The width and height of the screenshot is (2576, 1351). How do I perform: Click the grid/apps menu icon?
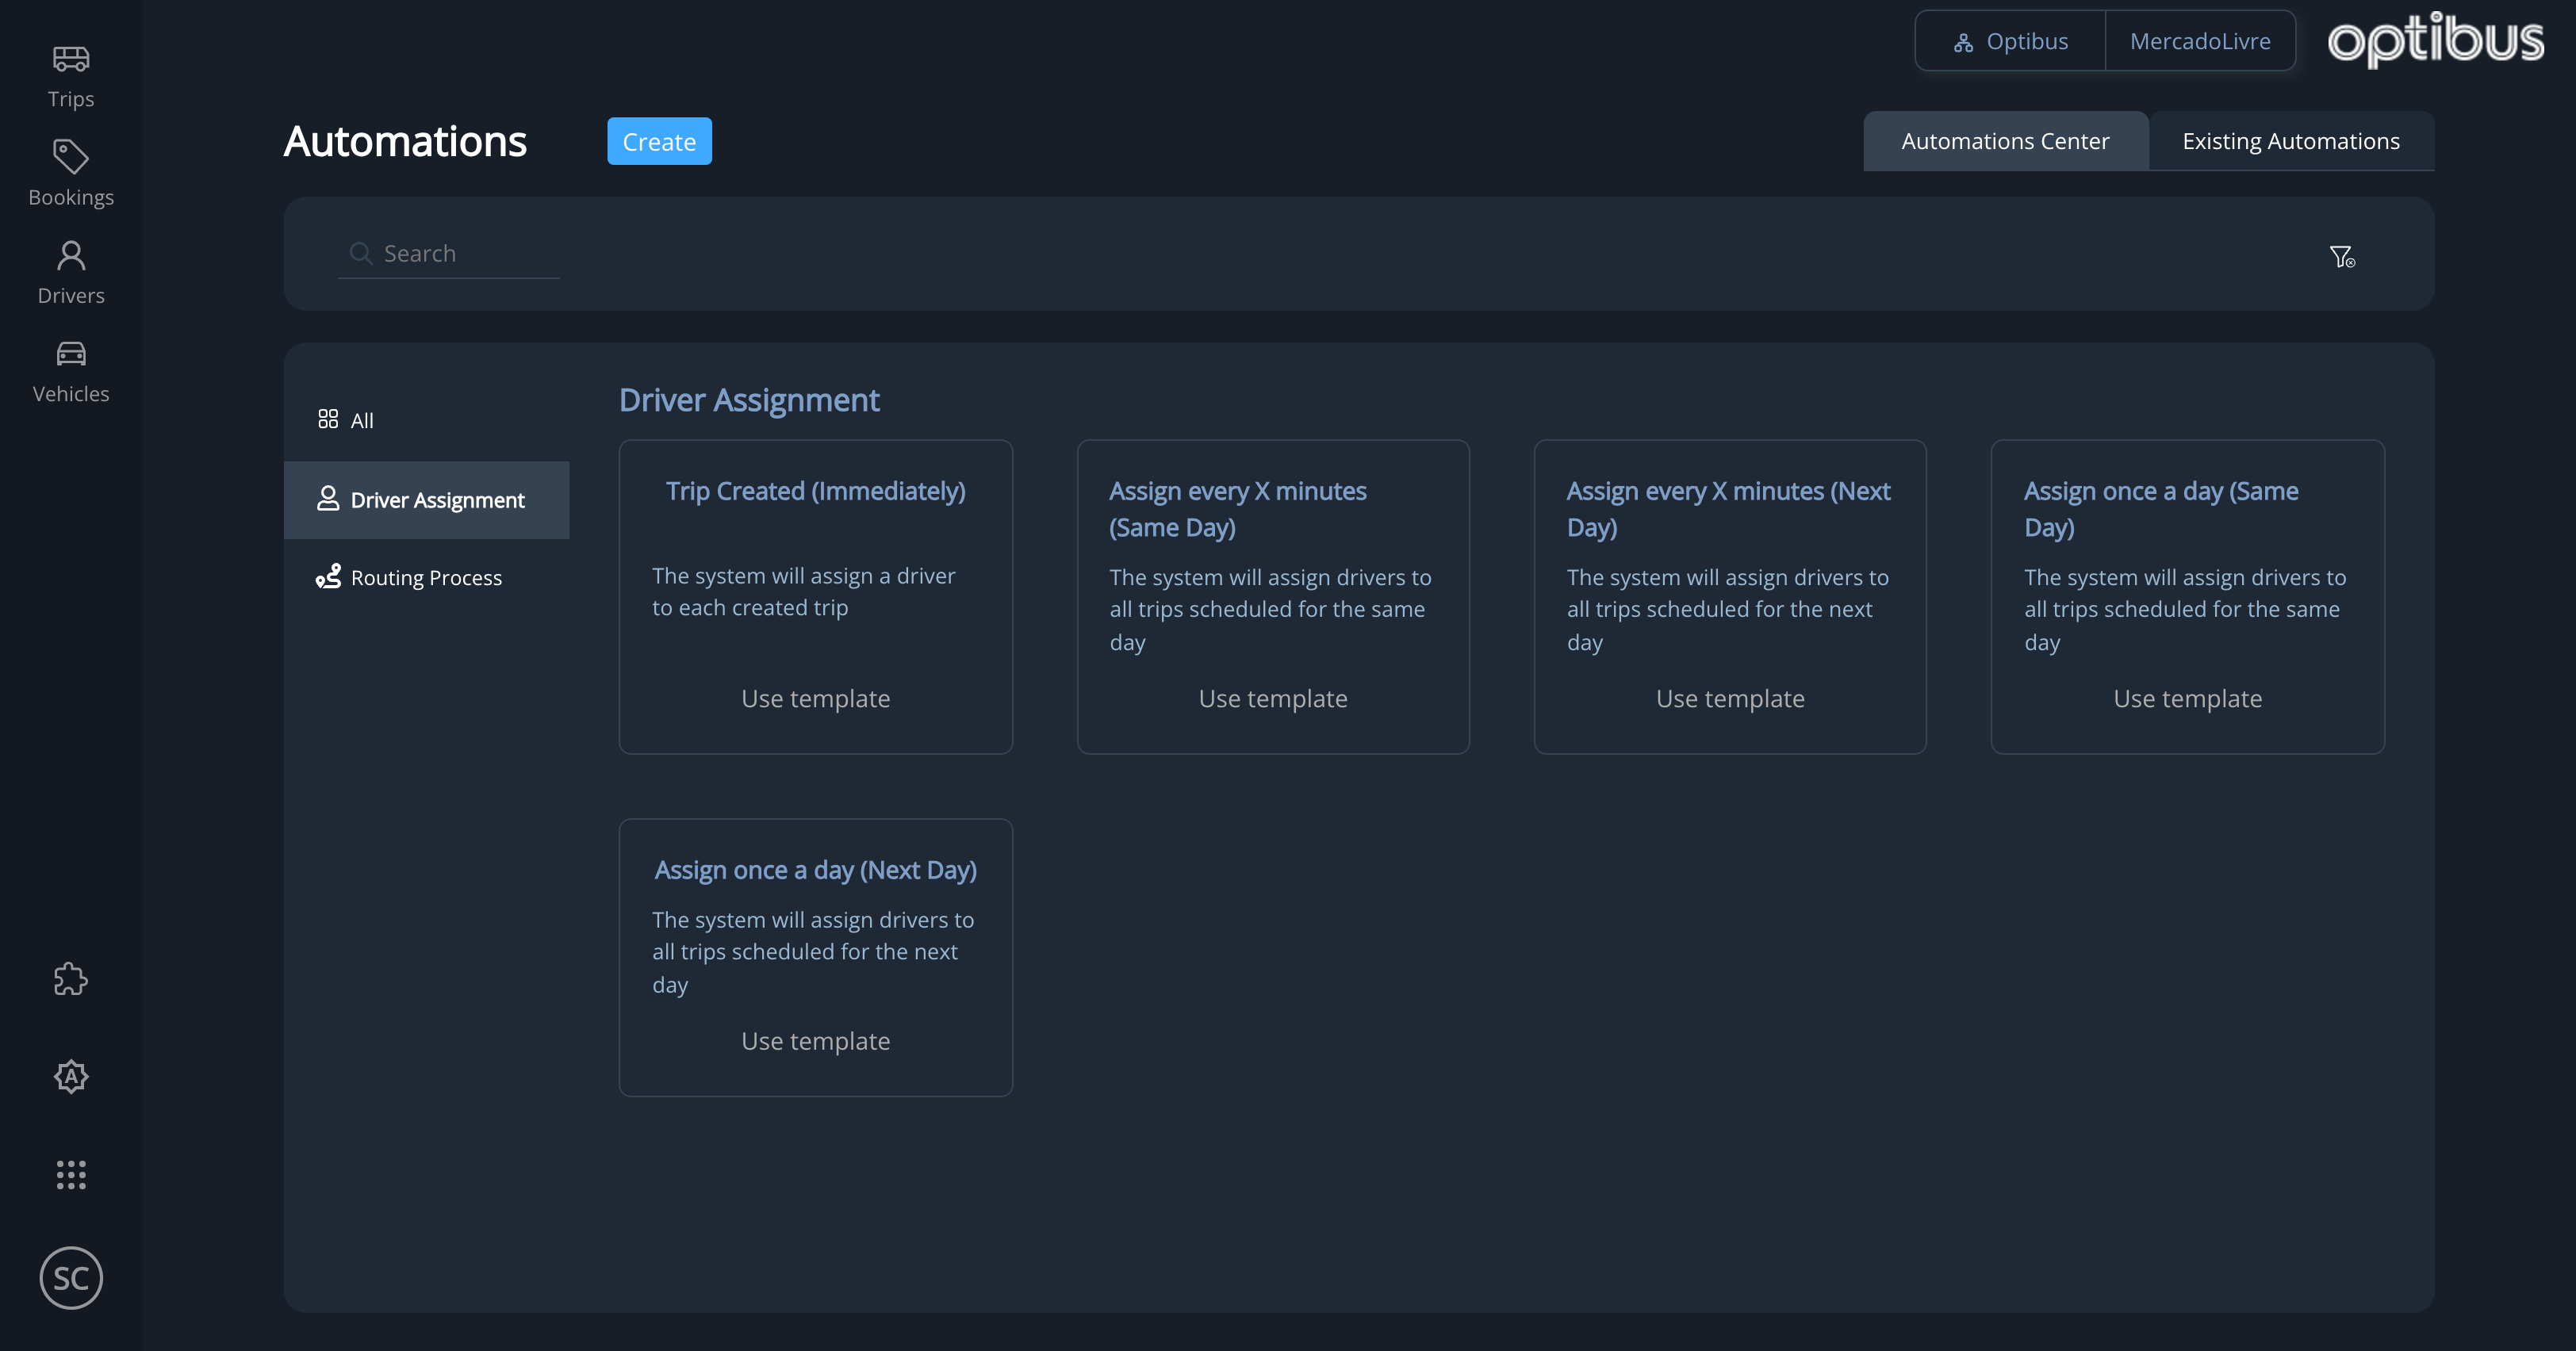70,1174
